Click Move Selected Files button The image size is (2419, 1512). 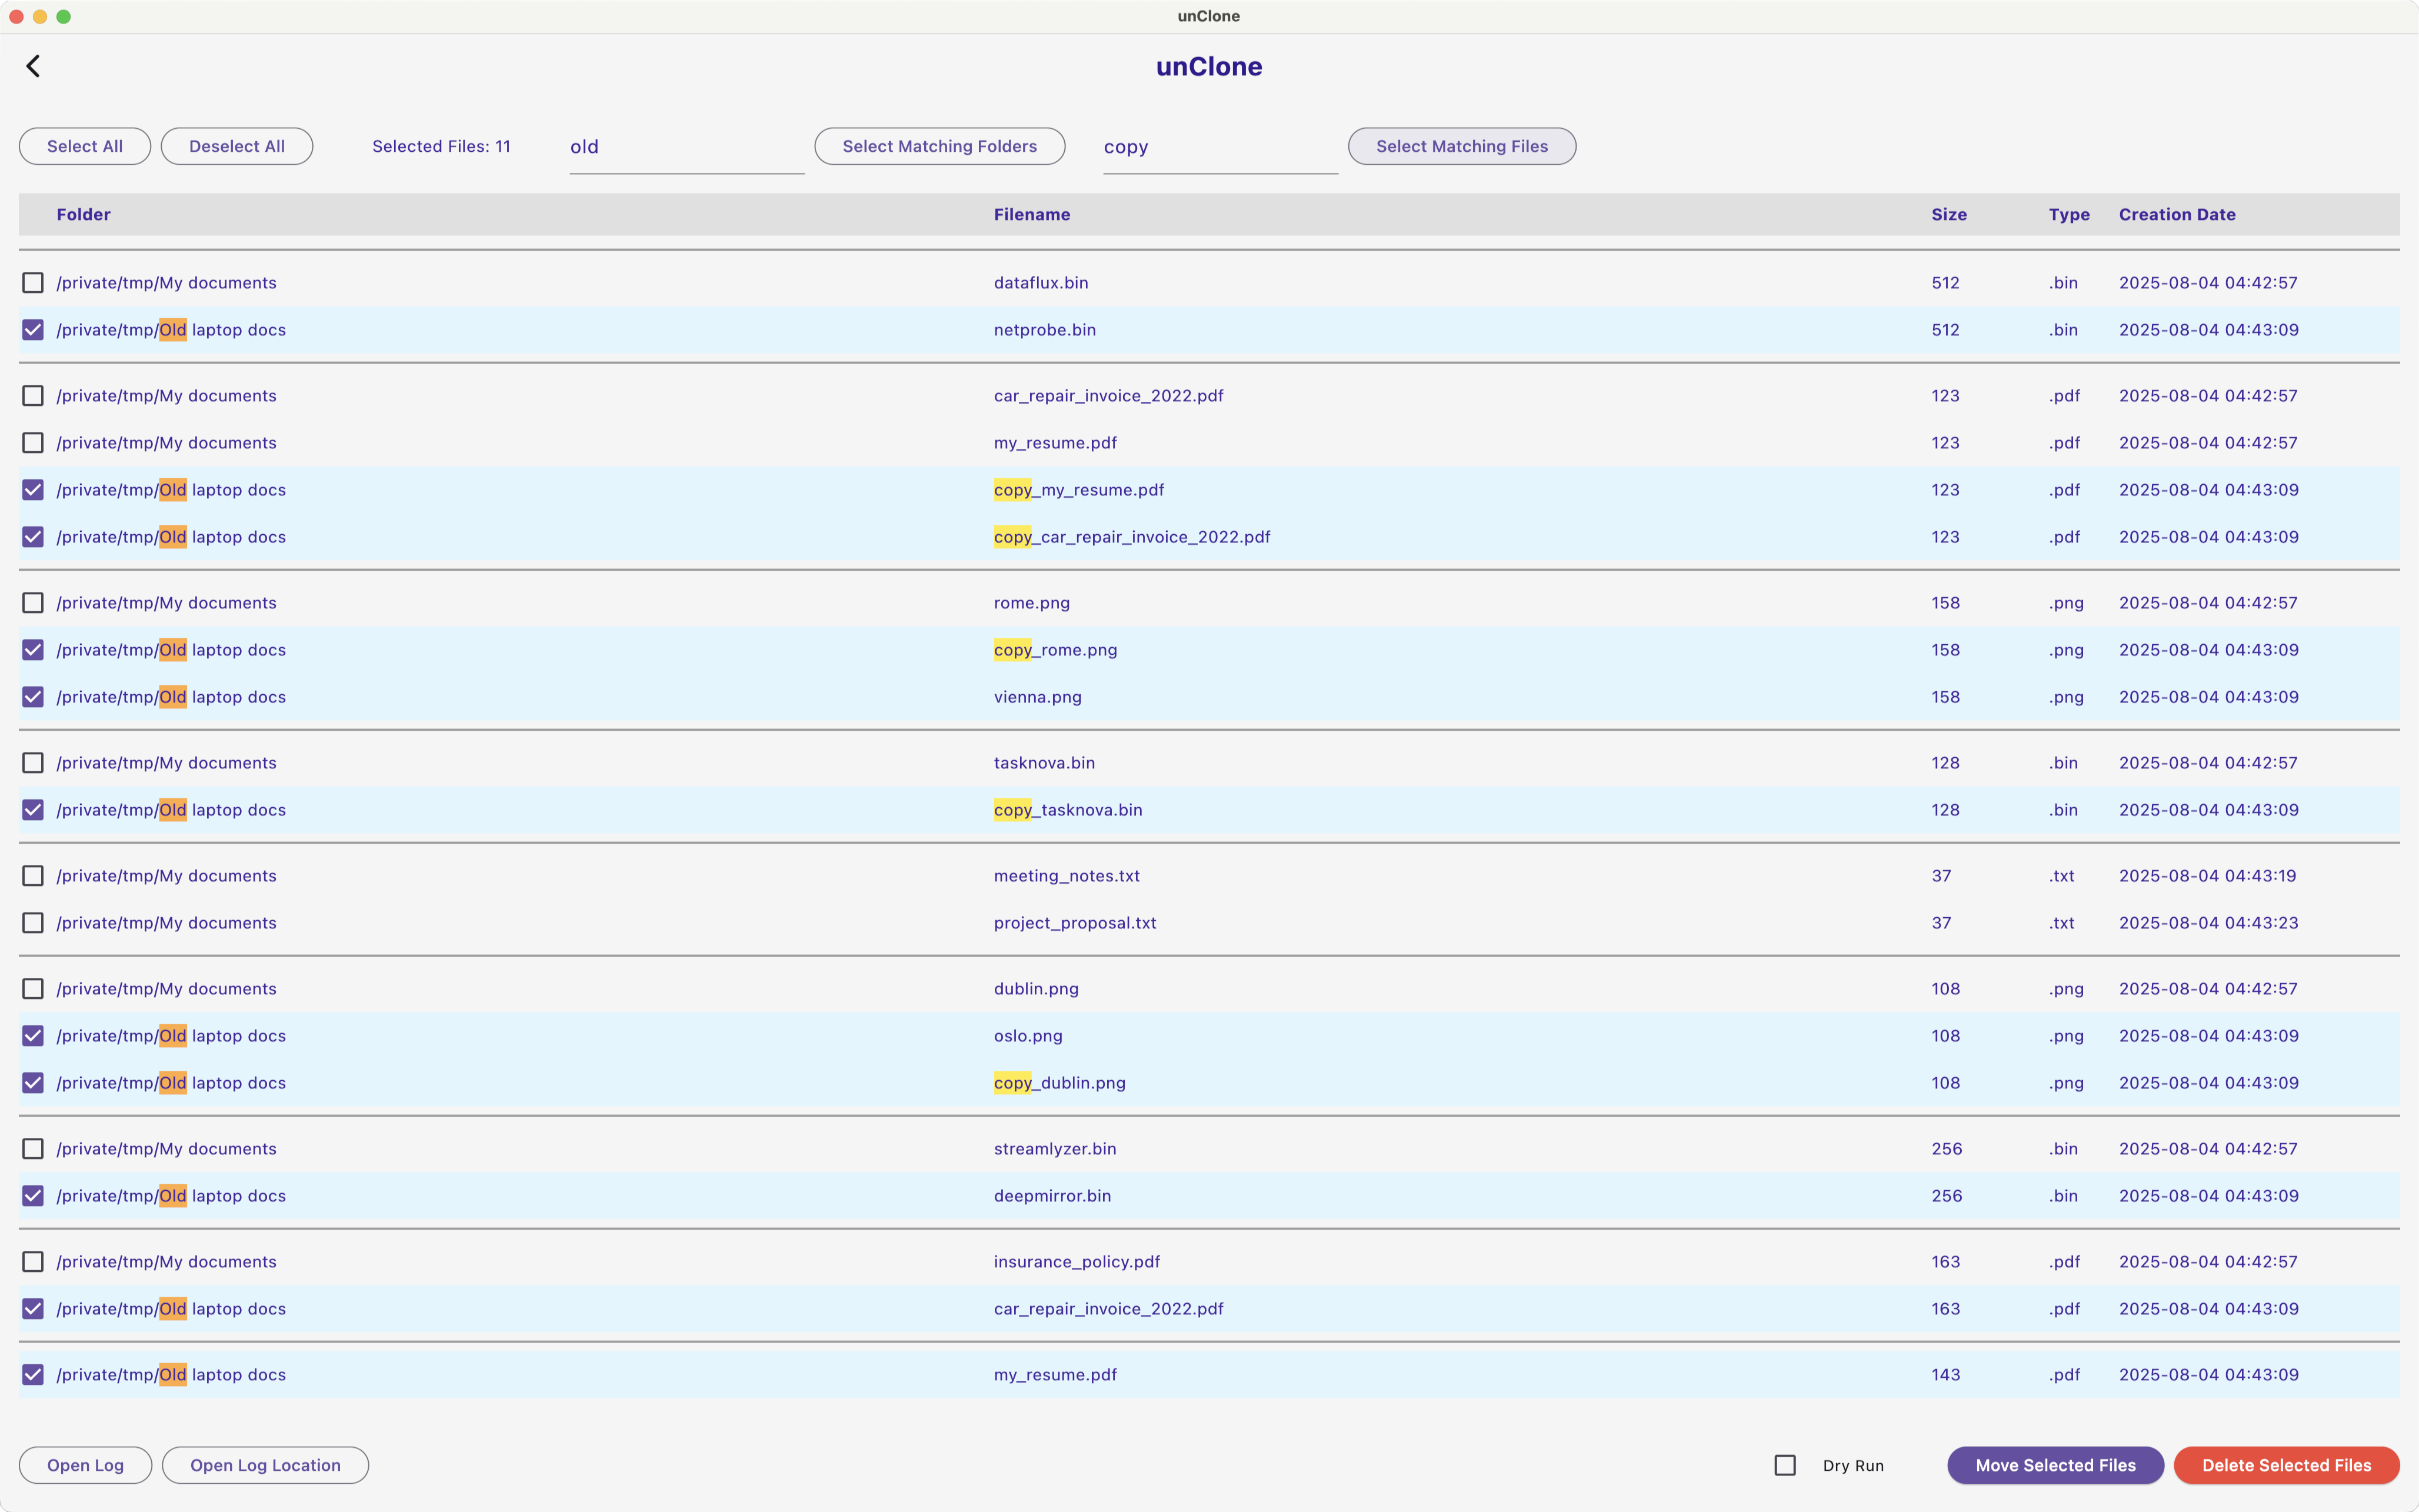(2054, 1465)
